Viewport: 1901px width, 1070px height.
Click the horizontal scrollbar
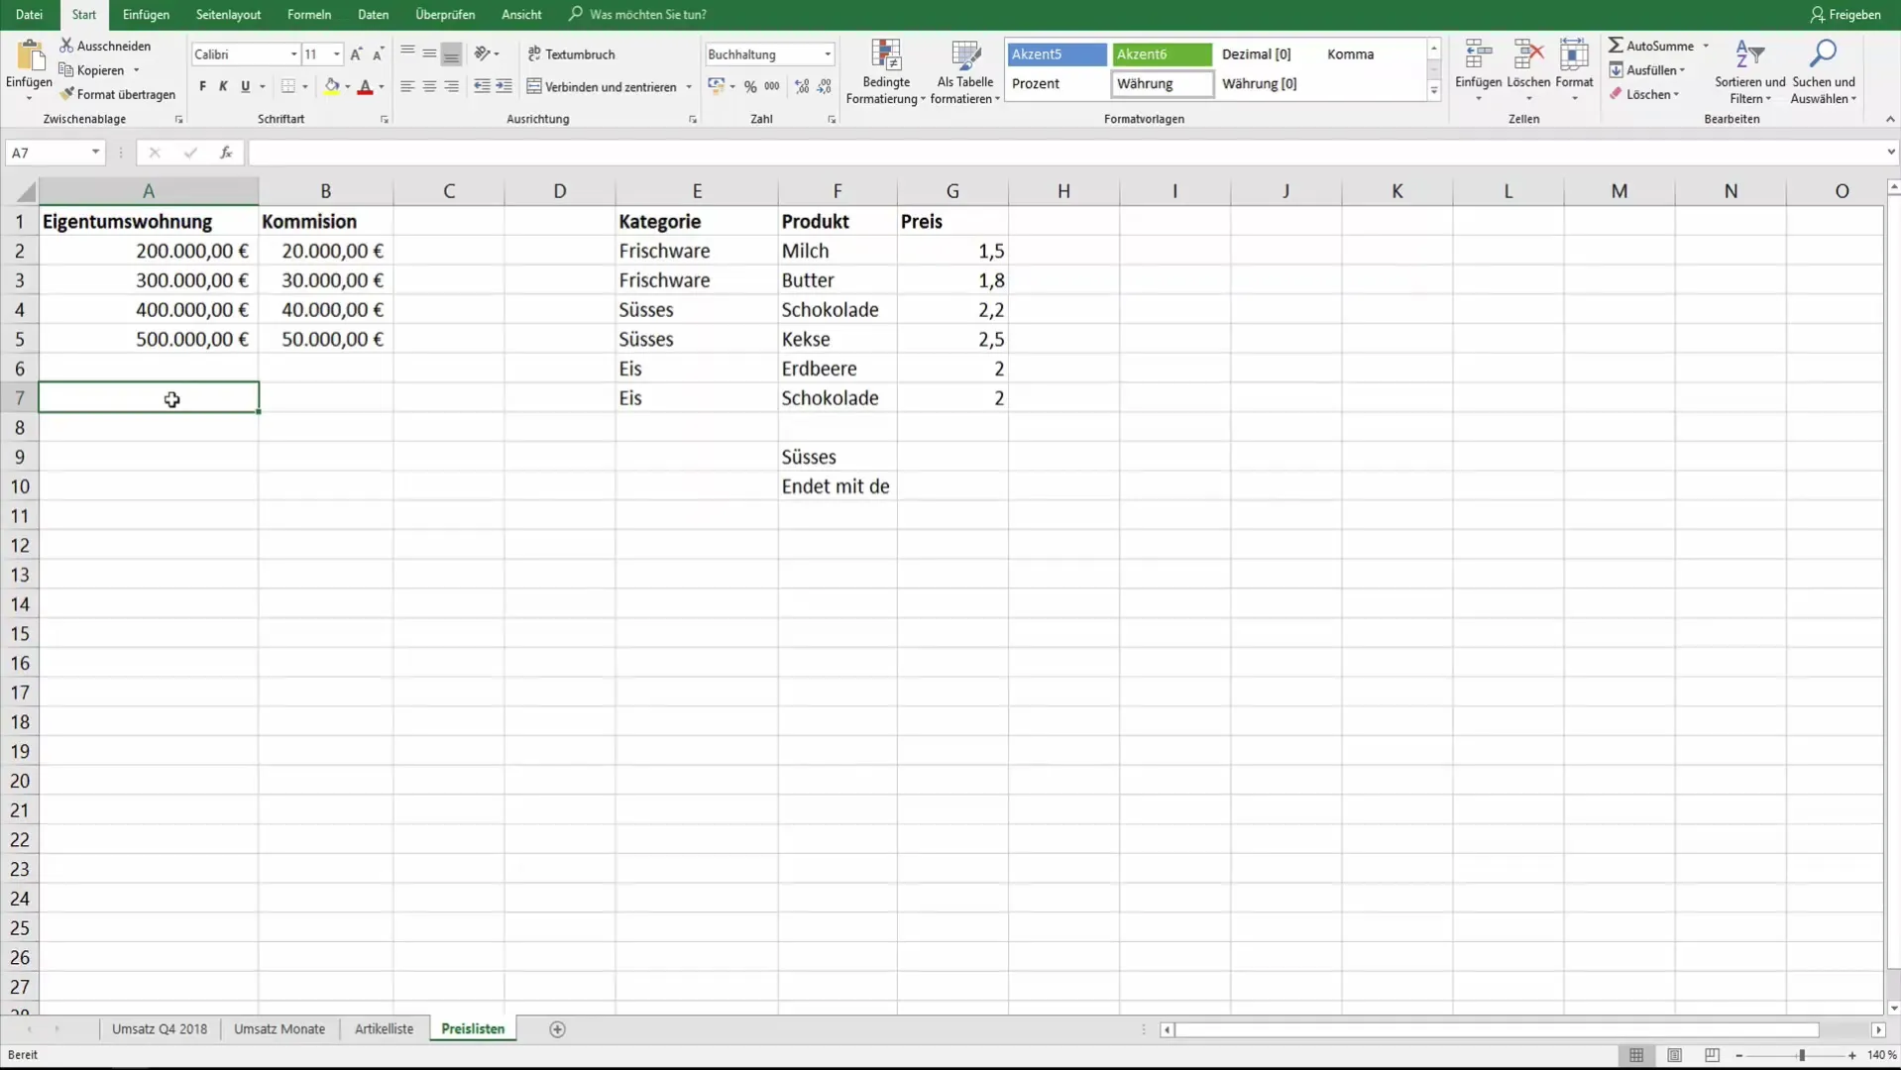pos(1497,1030)
